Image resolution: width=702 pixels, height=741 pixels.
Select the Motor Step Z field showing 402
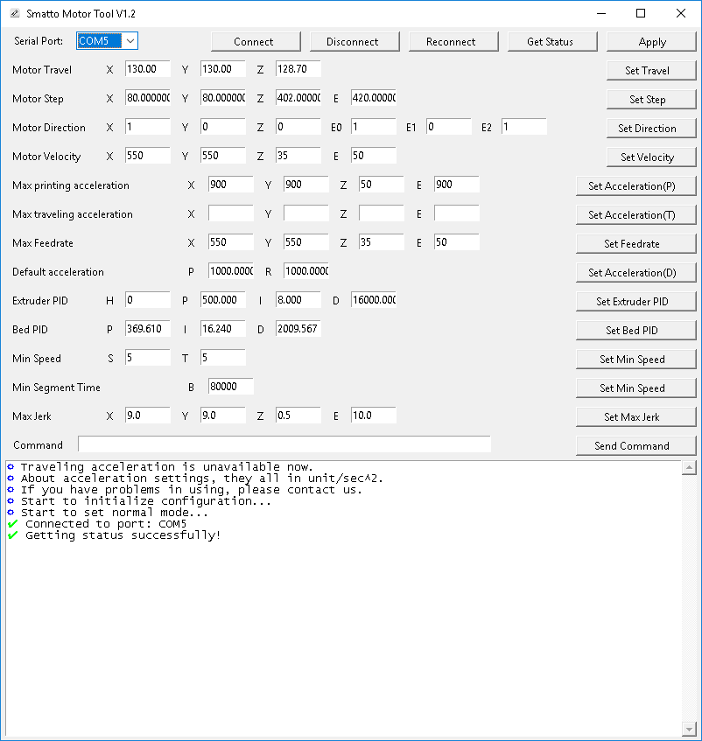coord(298,98)
